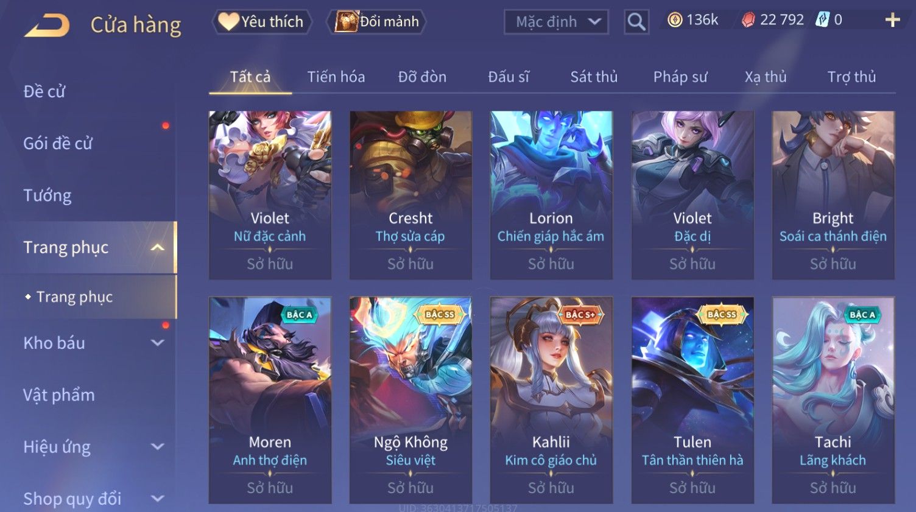This screenshot has width=916, height=512.
Task: Switch to the Sát thủ tab
Action: point(594,77)
